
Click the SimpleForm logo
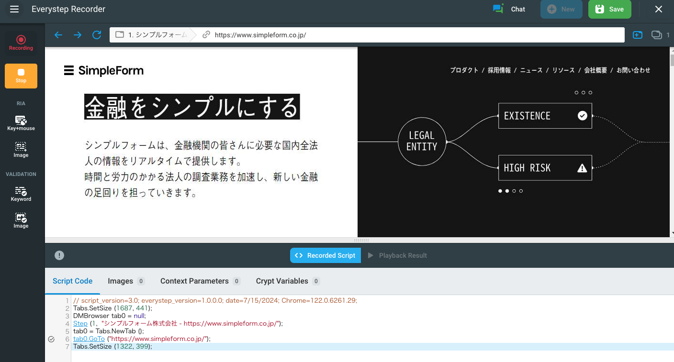click(104, 71)
